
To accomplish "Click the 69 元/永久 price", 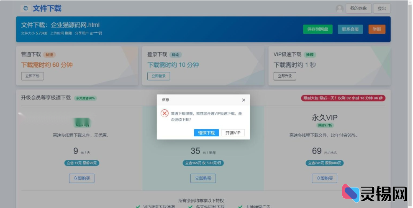I will pyautogui.click(x=325, y=151).
